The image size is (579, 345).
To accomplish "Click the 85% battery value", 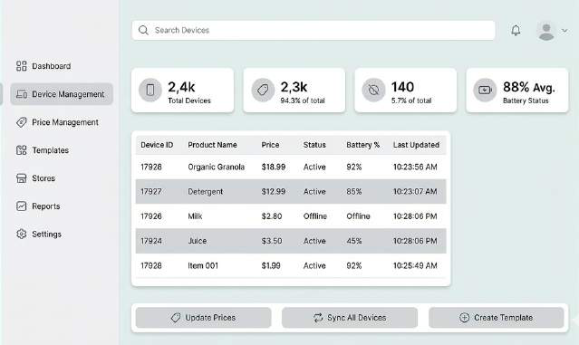I will 354,192.
